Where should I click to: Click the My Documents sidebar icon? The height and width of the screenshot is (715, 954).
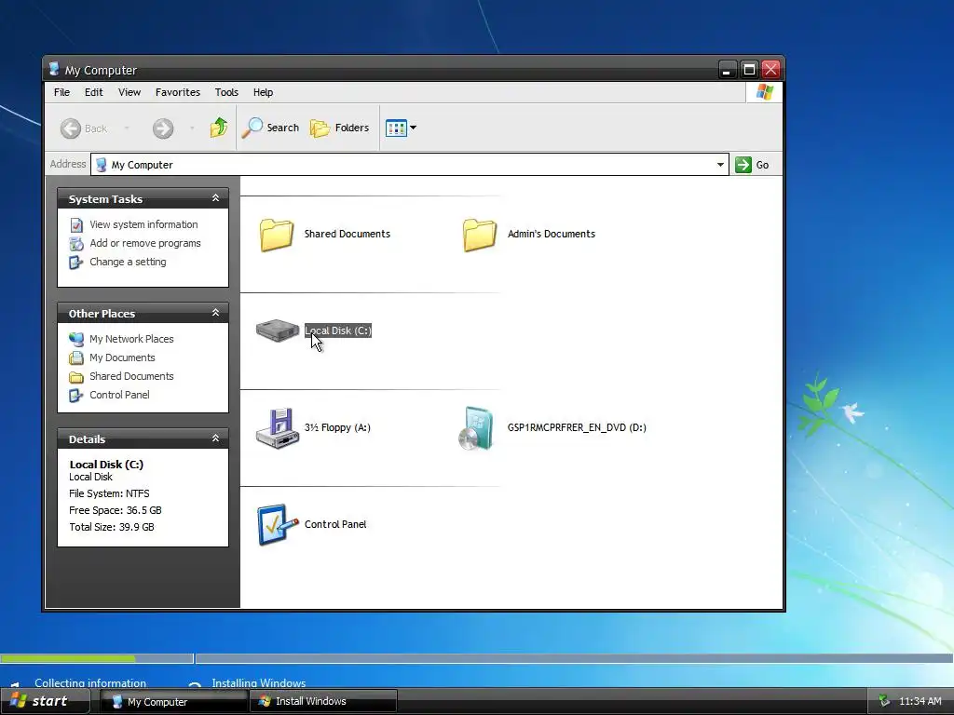[x=76, y=358]
